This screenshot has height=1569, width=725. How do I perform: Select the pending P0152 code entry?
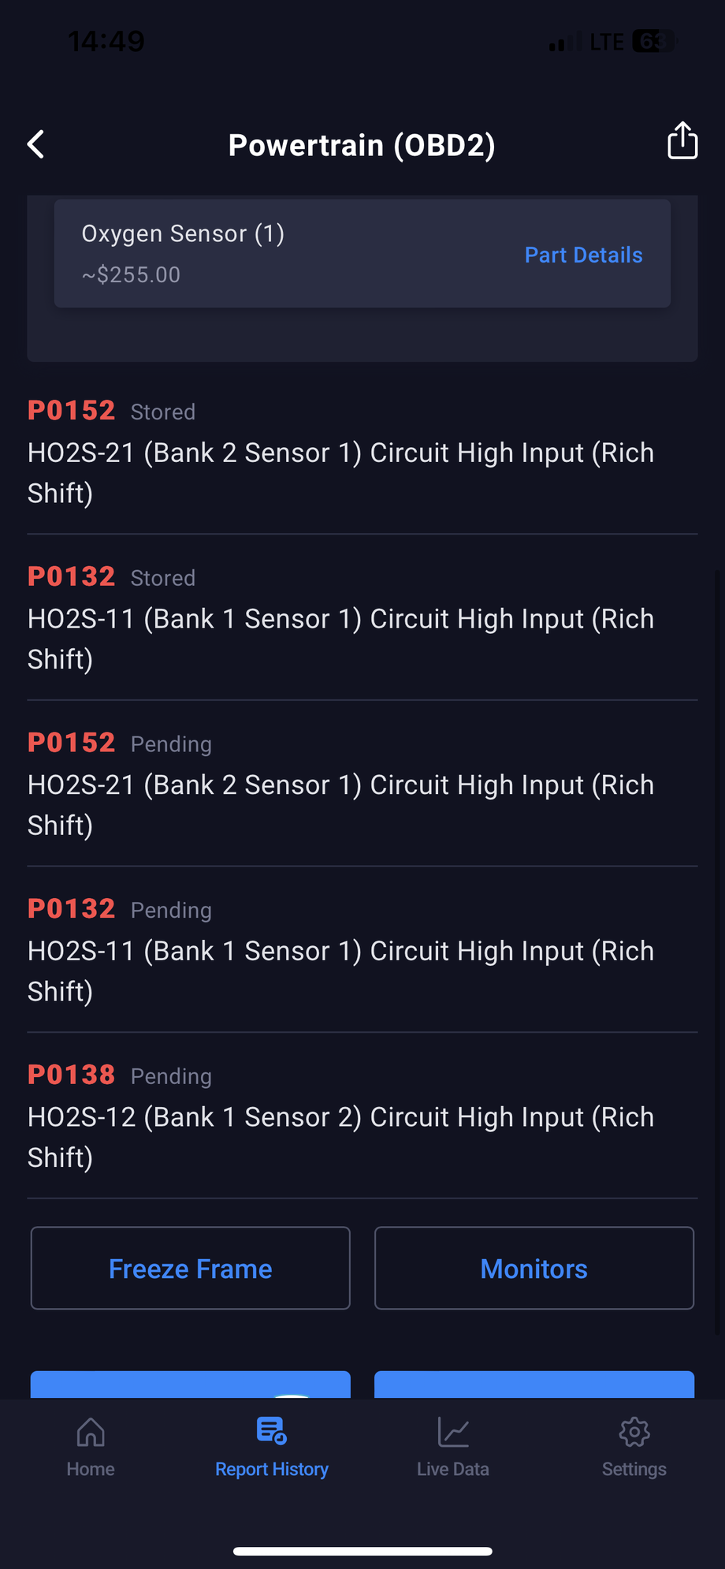coord(362,784)
